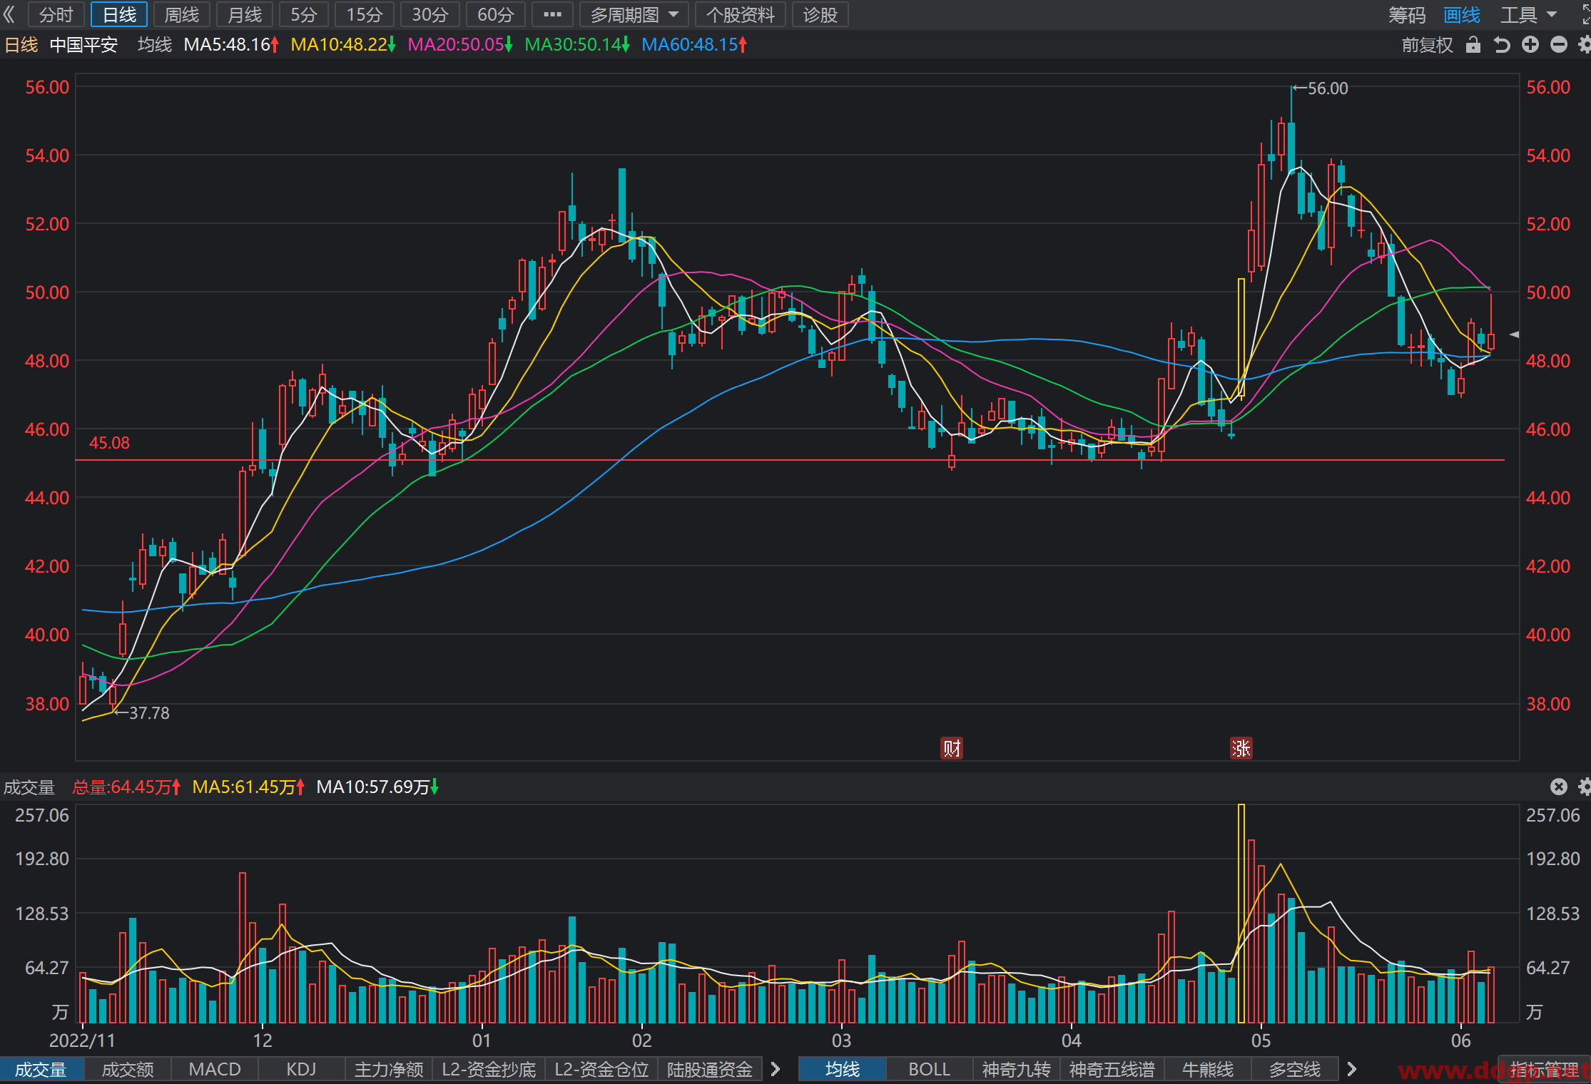Switch to the 神奇九转 indicator
1591x1084 pixels.
click(x=1017, y=1069)
